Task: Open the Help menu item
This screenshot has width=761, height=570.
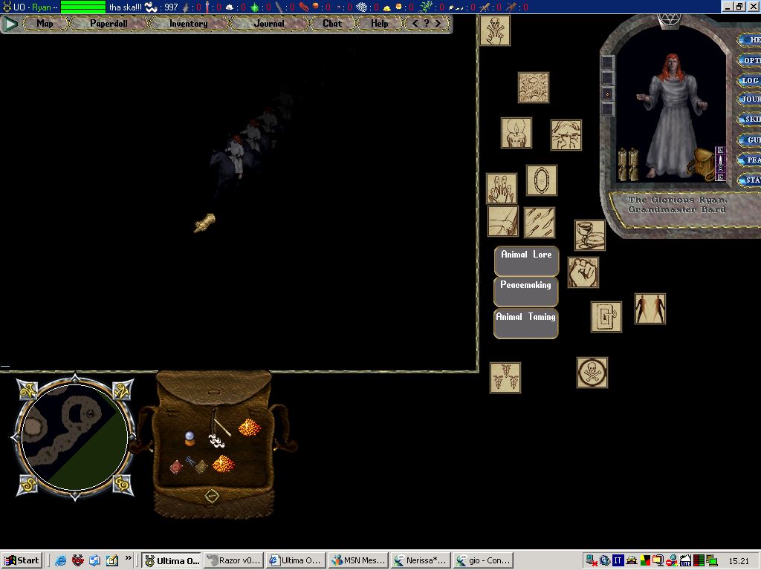Action: coord(379,23)
